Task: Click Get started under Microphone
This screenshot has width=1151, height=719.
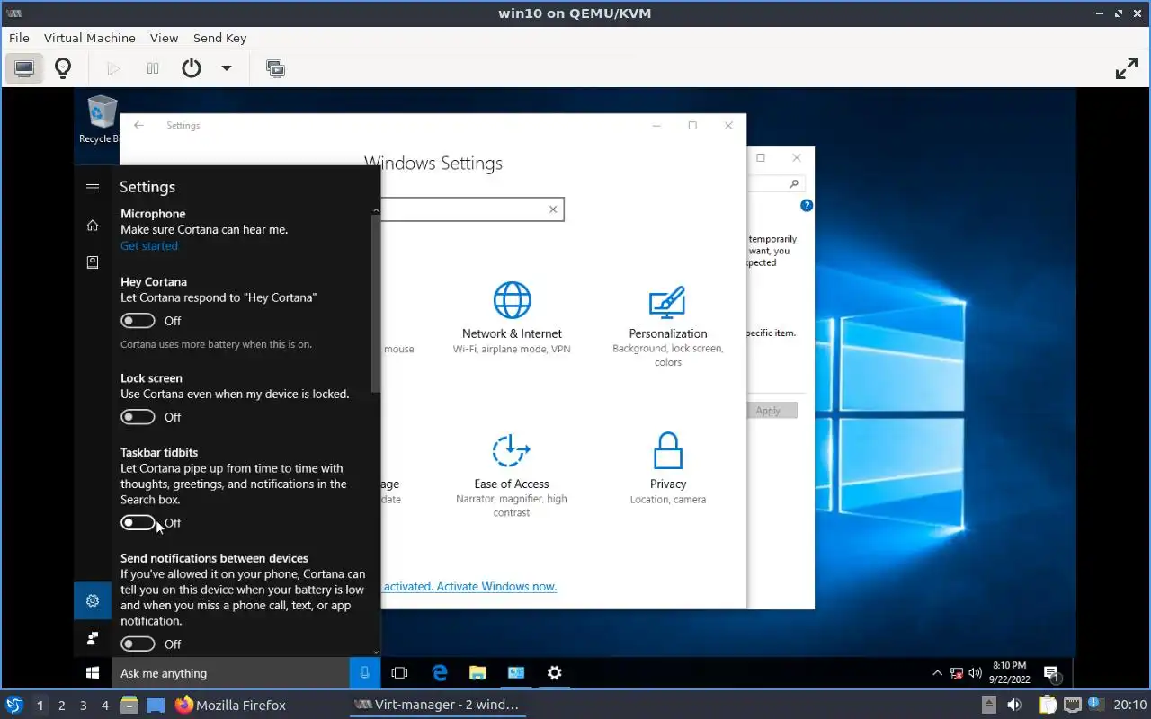Action: [149, 246]
